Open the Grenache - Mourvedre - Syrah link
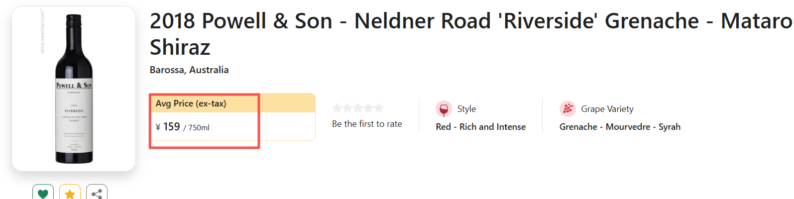794x199 pixels. [x=620, y=127]
